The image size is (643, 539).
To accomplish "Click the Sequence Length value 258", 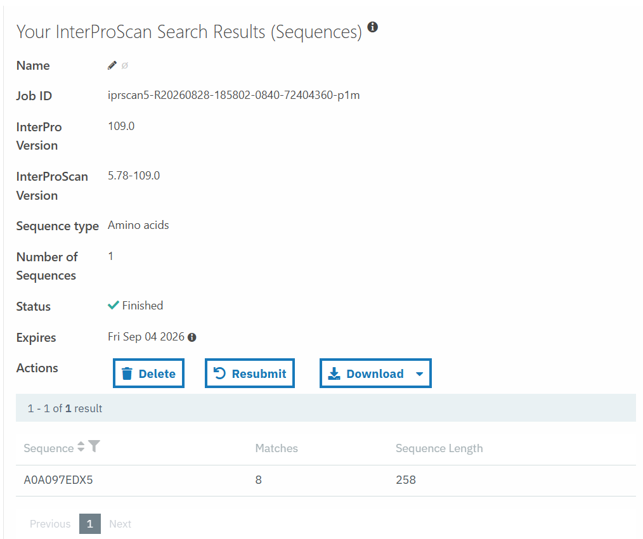I will click(406, 479).
